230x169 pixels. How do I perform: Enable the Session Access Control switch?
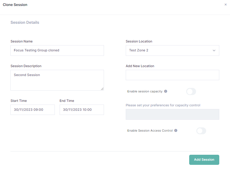[x=201, y=131]
